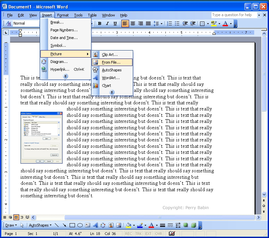Apply 3-D Style to object

pos(194,225)
